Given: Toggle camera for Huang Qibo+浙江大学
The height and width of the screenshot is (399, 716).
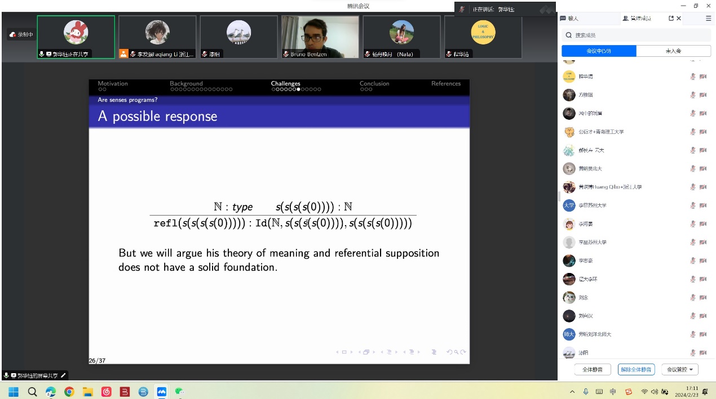Looking at the screenshot, I should [703, 187].
